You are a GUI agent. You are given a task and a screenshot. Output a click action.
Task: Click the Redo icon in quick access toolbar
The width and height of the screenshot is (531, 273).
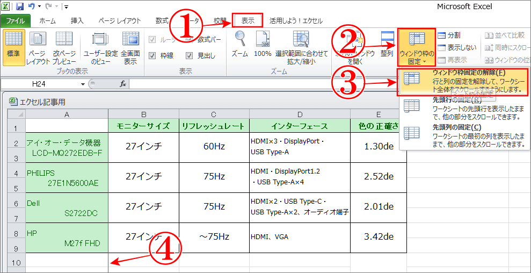coord(48,6)
